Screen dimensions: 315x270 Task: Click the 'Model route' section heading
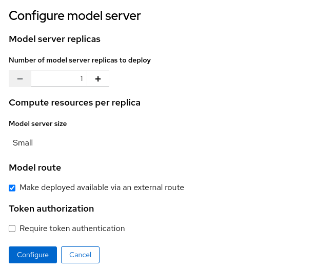pos(35,168)
